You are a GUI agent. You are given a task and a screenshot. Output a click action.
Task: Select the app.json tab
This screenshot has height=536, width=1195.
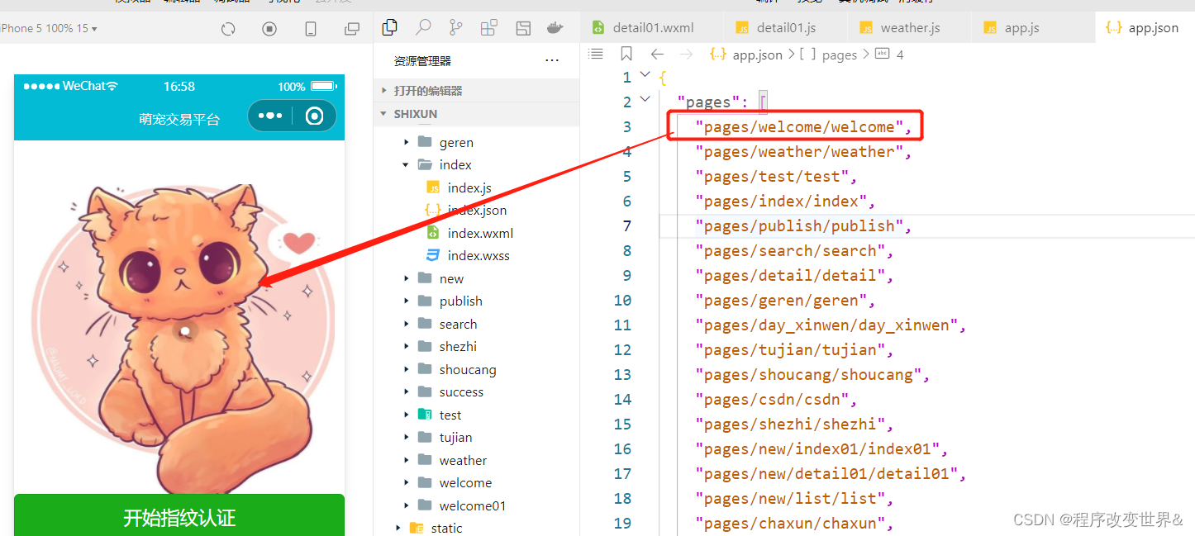coord(1145,27)
